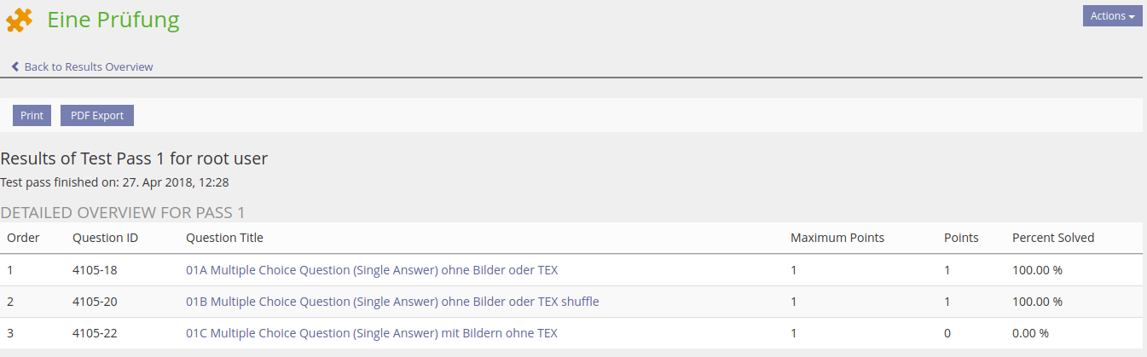
Task: Click the 0.00 % percent solved value
Action: [1030, 333]
